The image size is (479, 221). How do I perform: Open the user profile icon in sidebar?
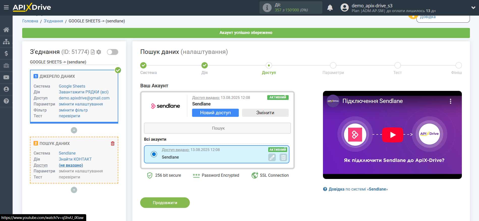point(6,89)
